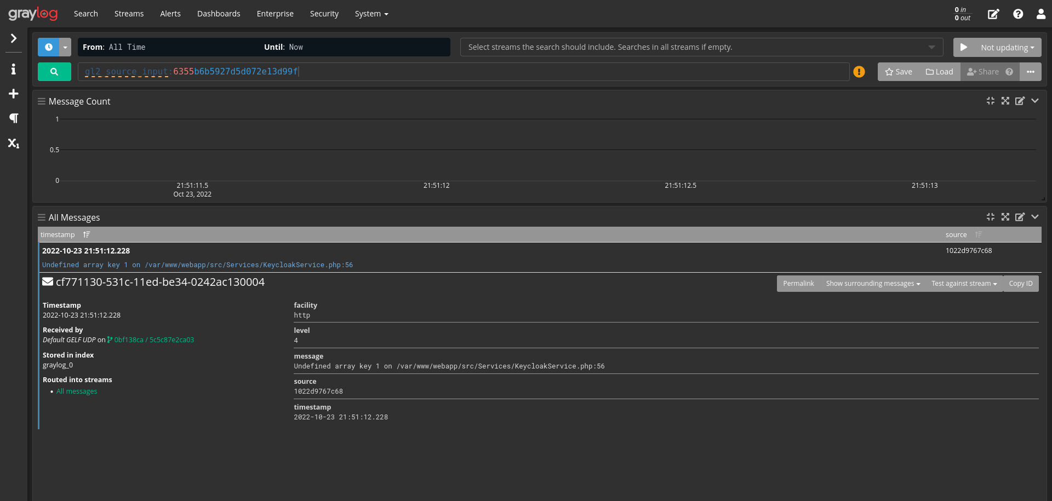This screenshot has height=501, width=1052.
Task: Open All Messages widget actions chevron
Action: pyautogui.click(x=1035, y=217)
